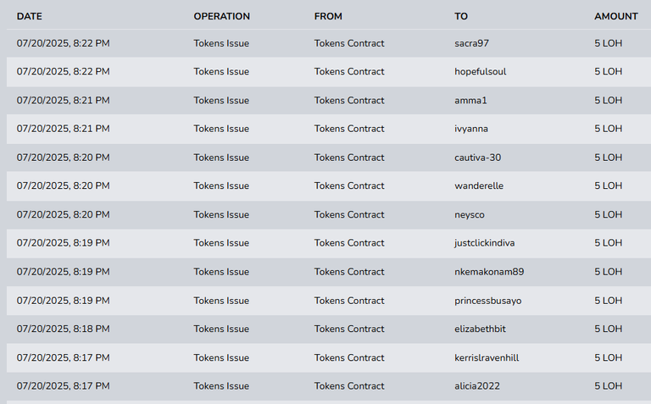
Task: Select 5 LOH amount in alicia2022 row
Action: coord(609,386)
